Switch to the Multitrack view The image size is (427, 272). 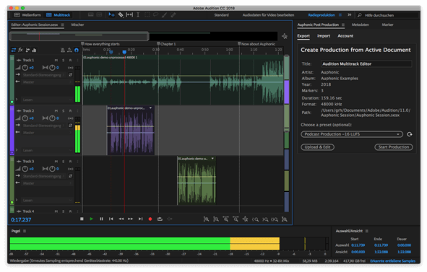click(x=59, y=14)
